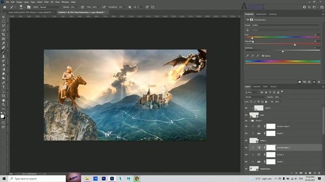This screenshot has height=182, width=325.
Task: Filter layers by type layers icon
Action: click(x=270, y=92)
